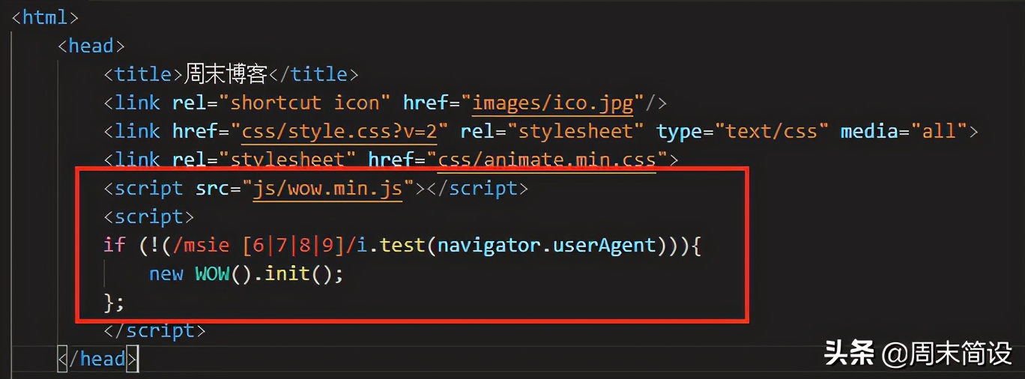Click the opening html tag
Image resolution: width=1025 pixels, height=379 pixels.
pyautogui.click(x=45, y=16)
